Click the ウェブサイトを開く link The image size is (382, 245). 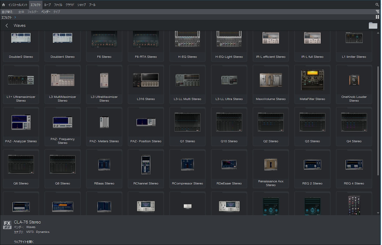[24, 242]
